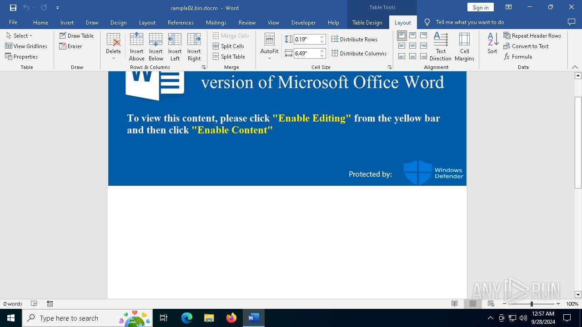Customize Quick Access Toolbar dropdown
The image size is (582, 327).
click(x=57, y=8)
